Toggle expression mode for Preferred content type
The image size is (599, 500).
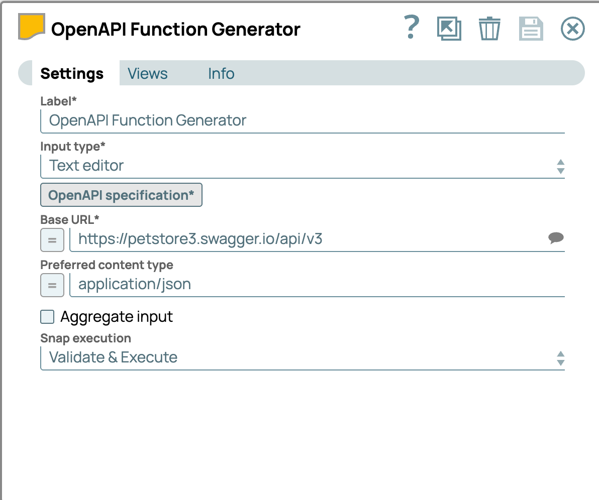(x=52, y=285)
